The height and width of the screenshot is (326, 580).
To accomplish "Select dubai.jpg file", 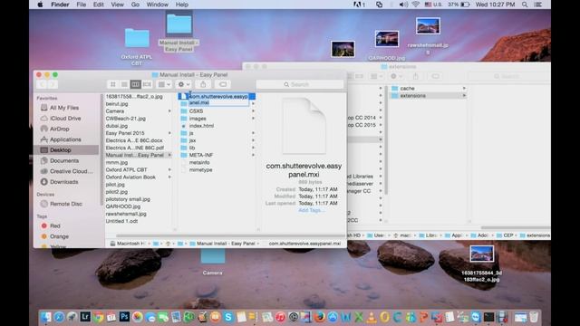I will (x=117, y=126).
